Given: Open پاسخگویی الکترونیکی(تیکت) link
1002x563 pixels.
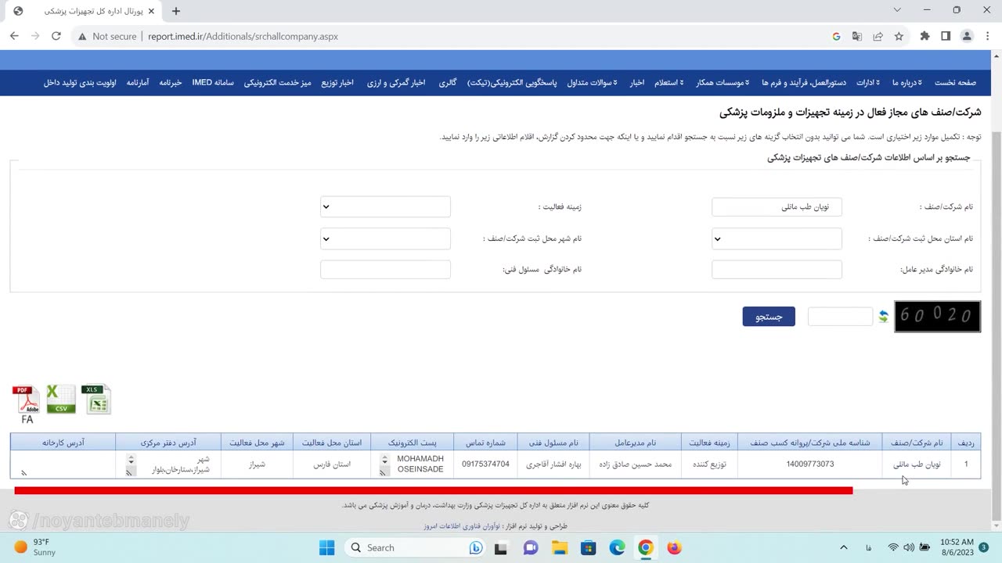Looking at the screenshot, I should click(512, 83).
